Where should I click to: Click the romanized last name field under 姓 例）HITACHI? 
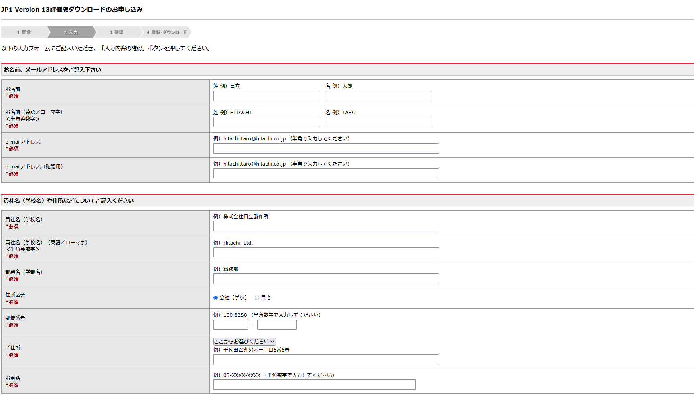tap(266, 122)
